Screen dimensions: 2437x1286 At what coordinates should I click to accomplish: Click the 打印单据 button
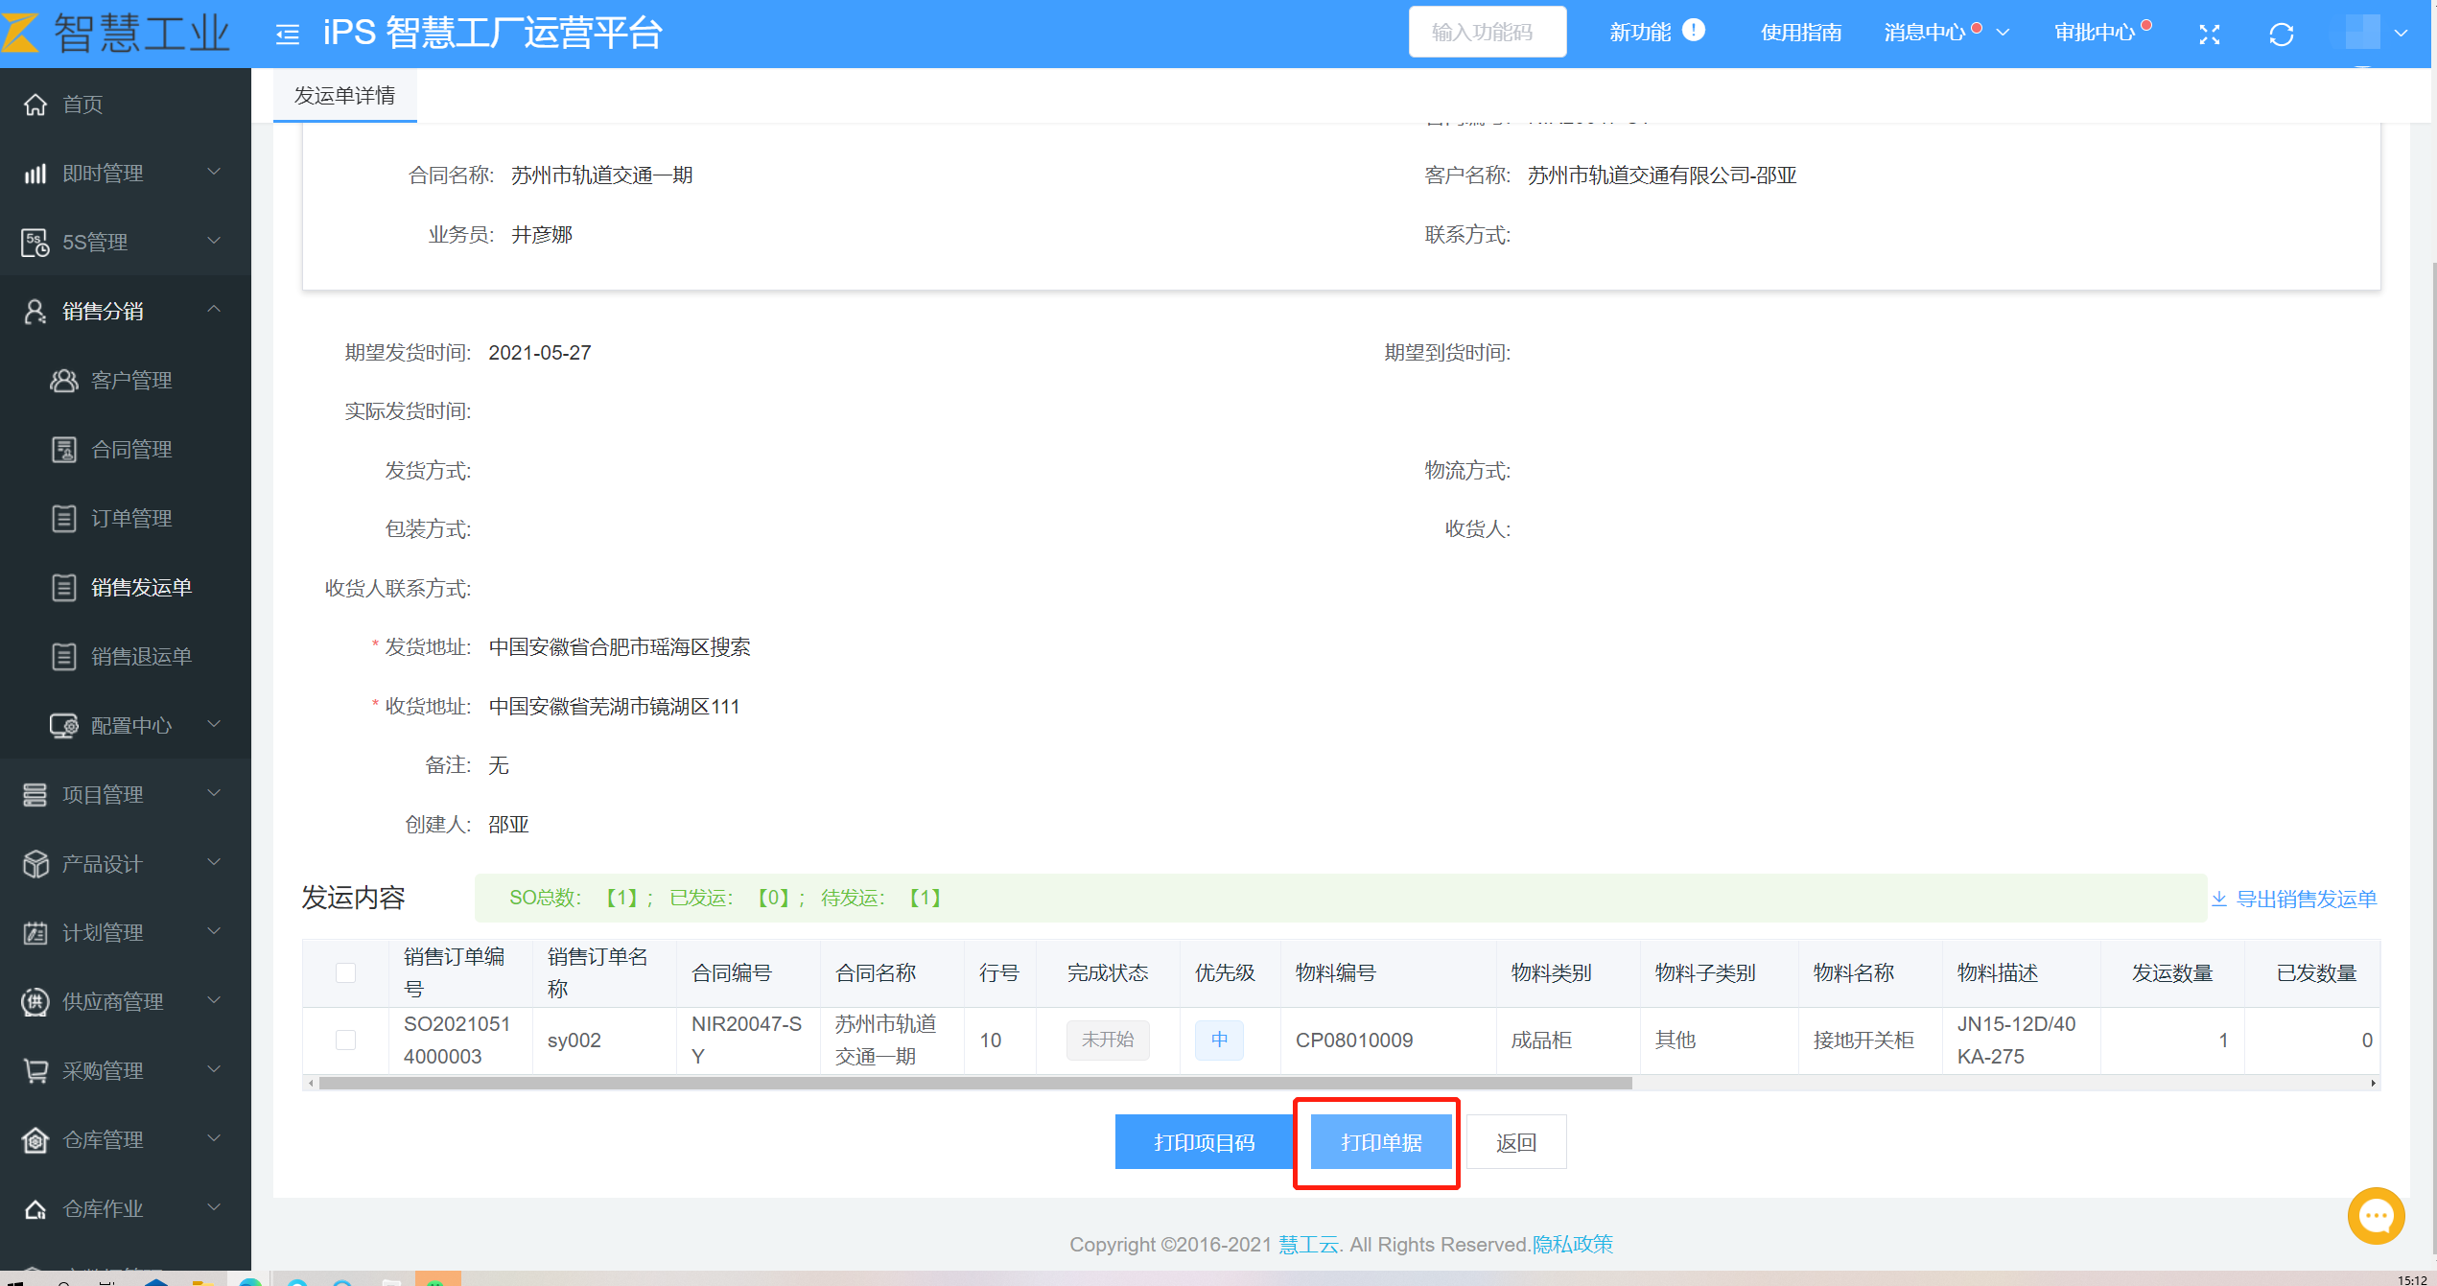pos(1380,1142)
